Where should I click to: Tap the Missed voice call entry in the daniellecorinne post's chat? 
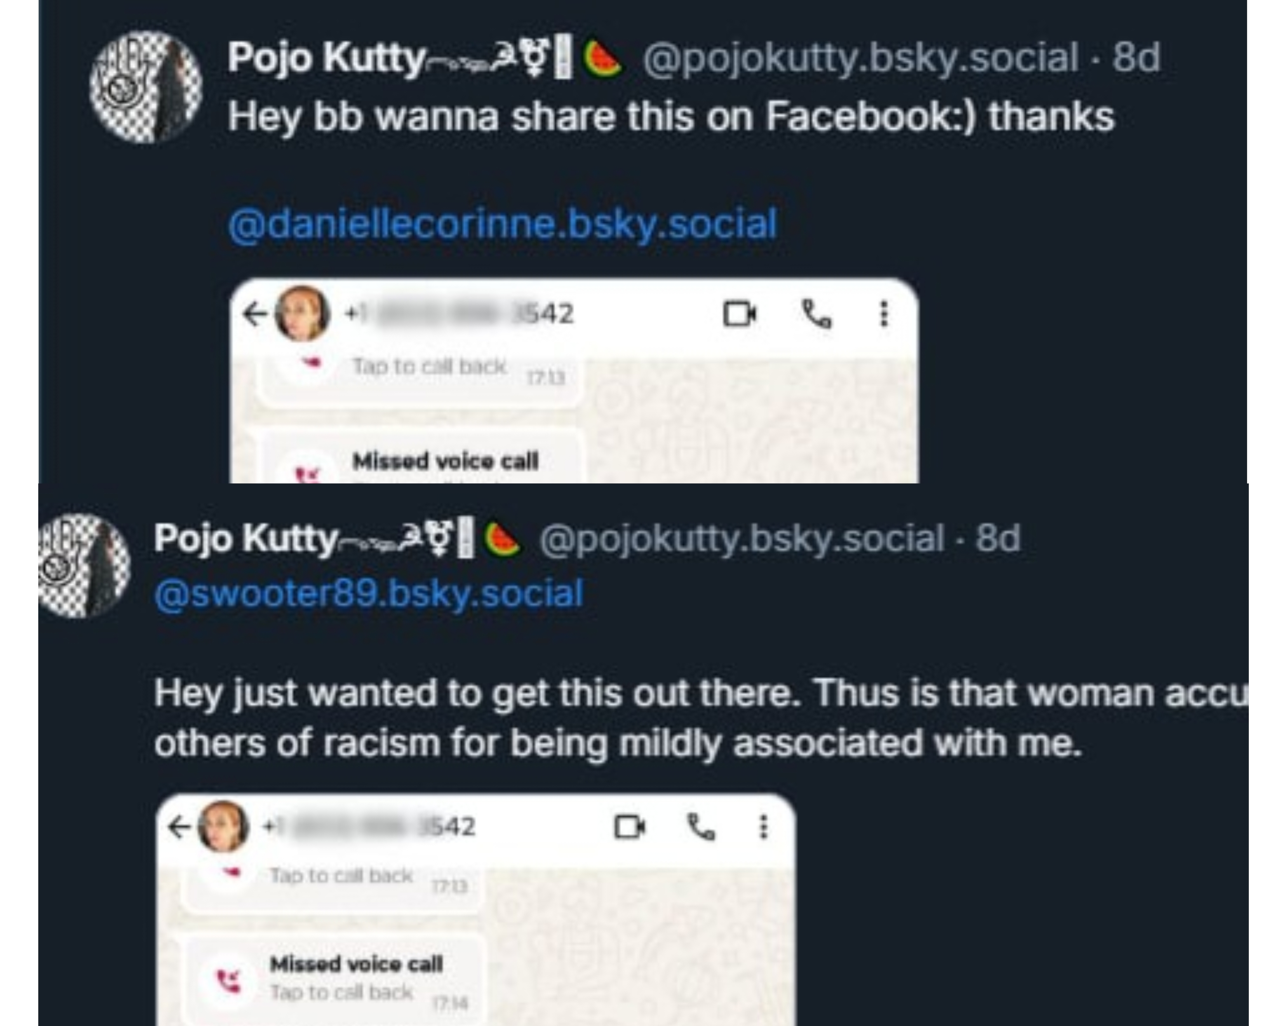[x=445, y=461]
